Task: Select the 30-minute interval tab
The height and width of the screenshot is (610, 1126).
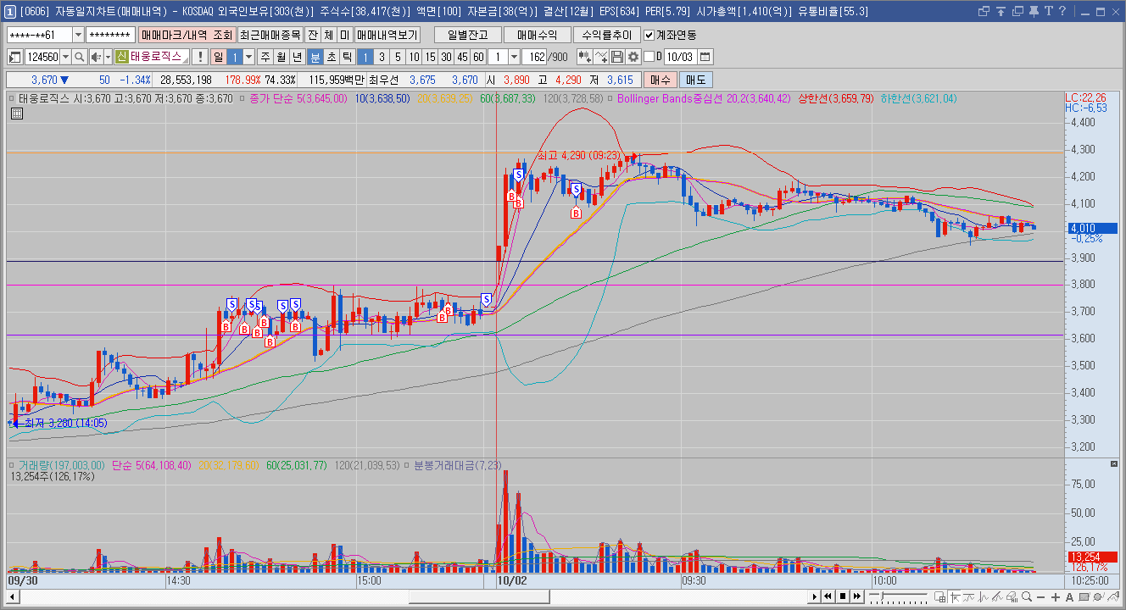Action: [x=446, y=57]
